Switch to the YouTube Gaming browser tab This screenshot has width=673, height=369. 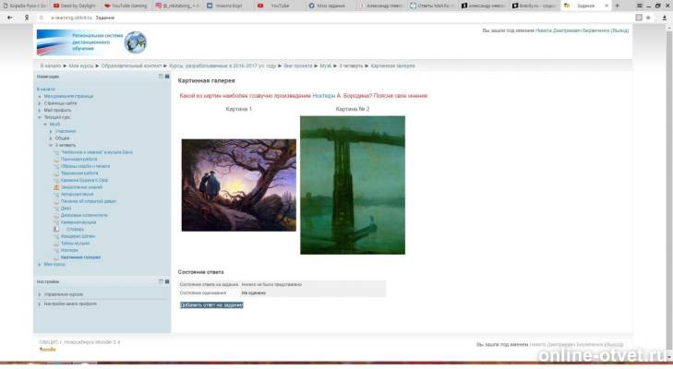click(127, 6)
